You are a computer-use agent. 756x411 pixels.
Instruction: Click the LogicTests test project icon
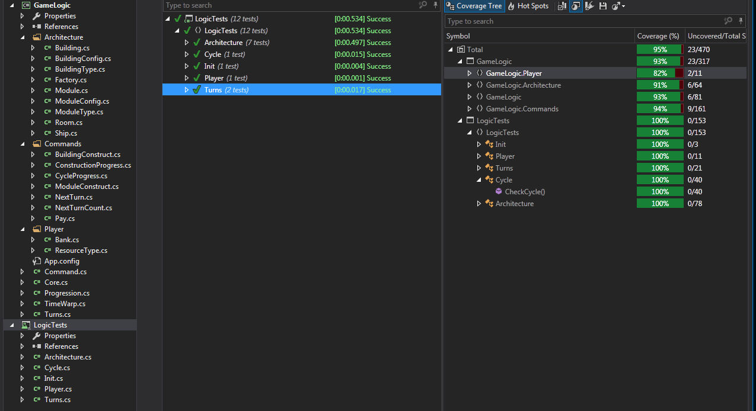26,325
